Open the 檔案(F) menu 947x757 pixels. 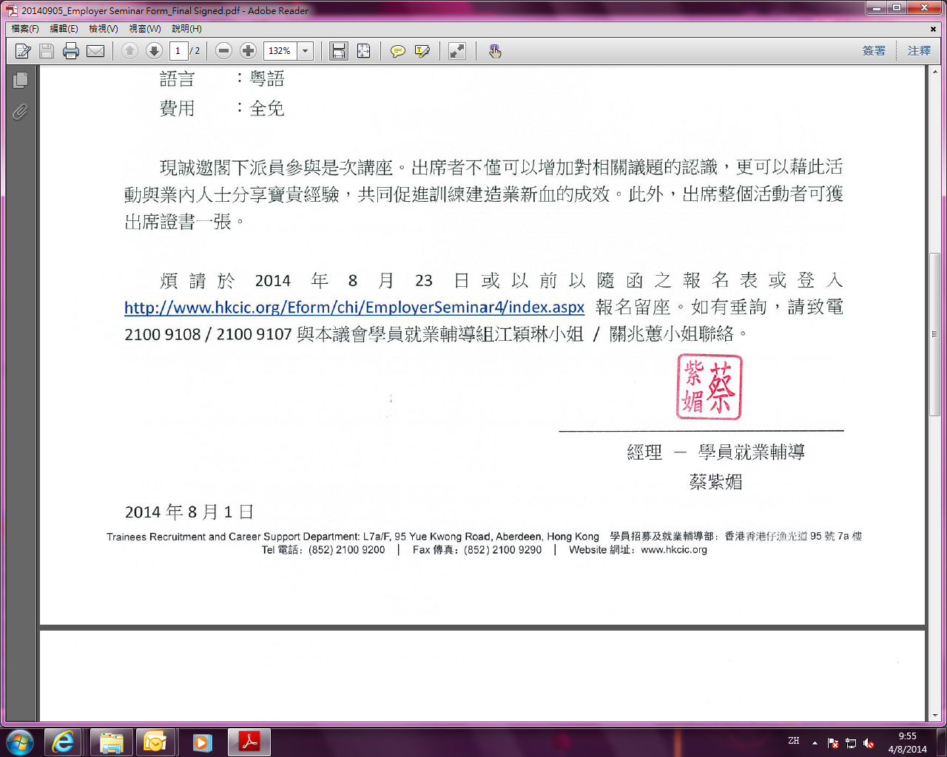coord(25,29)
